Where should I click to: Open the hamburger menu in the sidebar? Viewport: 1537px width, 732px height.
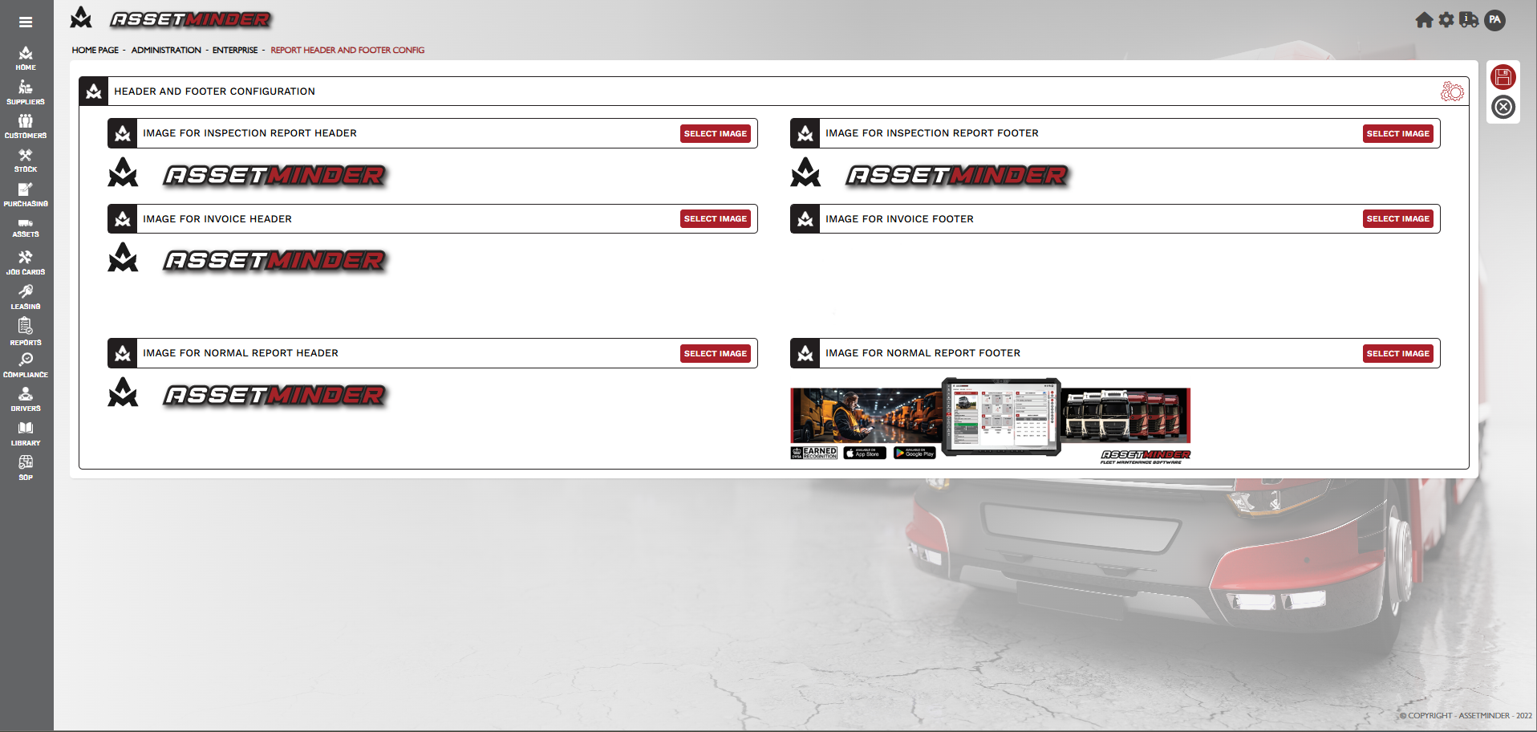coord(26,22)
